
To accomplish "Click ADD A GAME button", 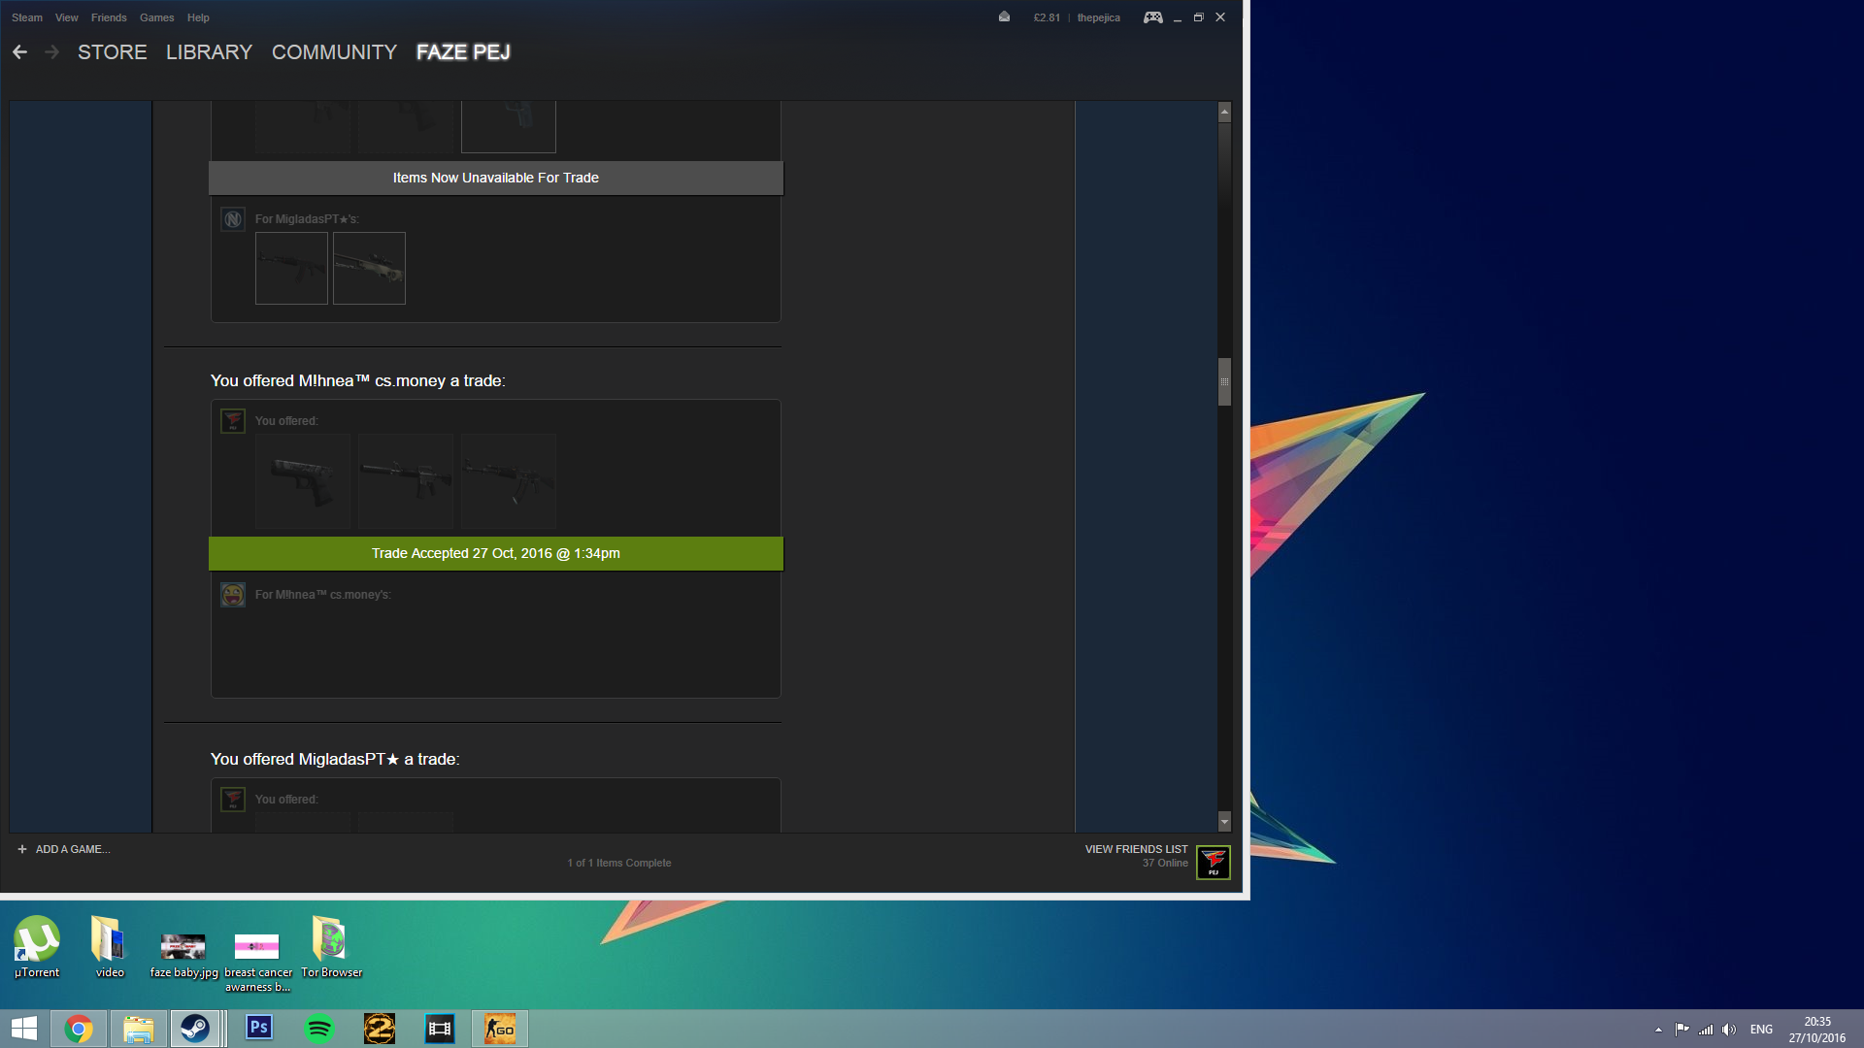I will tap(64, 849).
